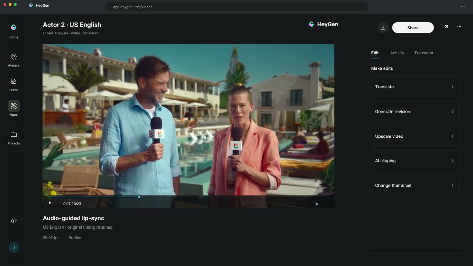Expand the Translate option

click(x=414, y=87)
